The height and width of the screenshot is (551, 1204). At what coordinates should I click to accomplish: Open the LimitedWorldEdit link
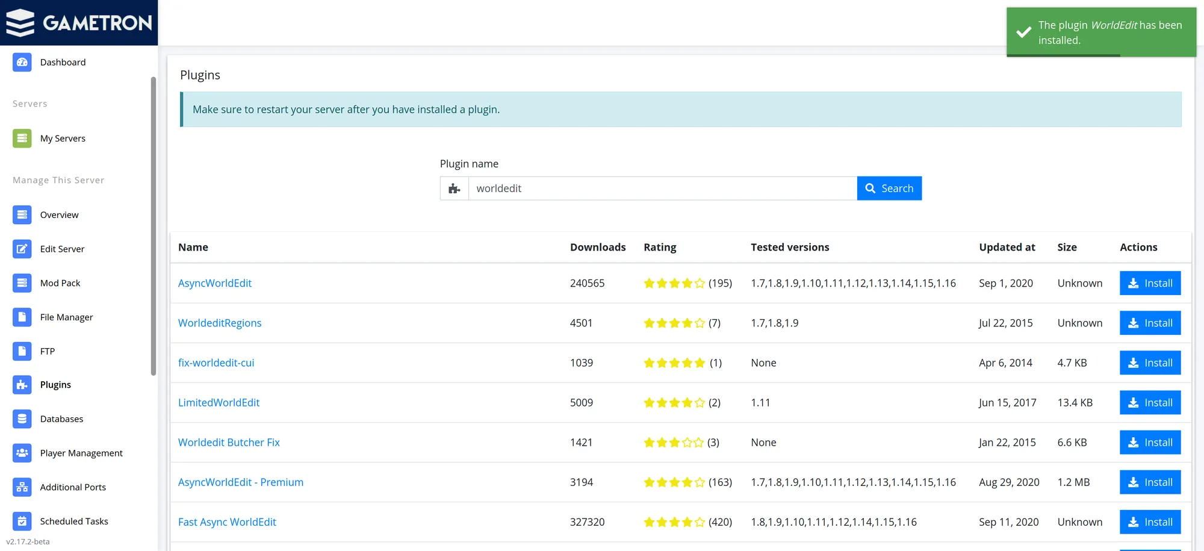pyautogui.click(x=219, y=402)
